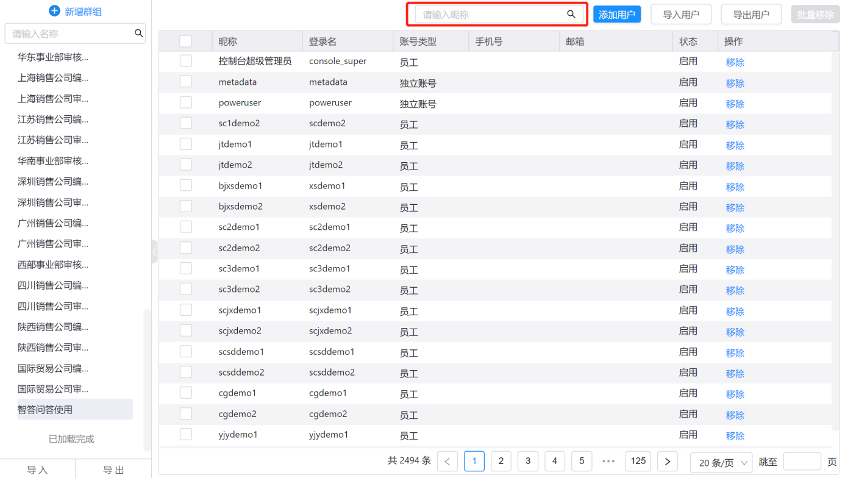Screen dimensions: 845x478
Task: Click the 导入用户 button
Action: point(680,15)
